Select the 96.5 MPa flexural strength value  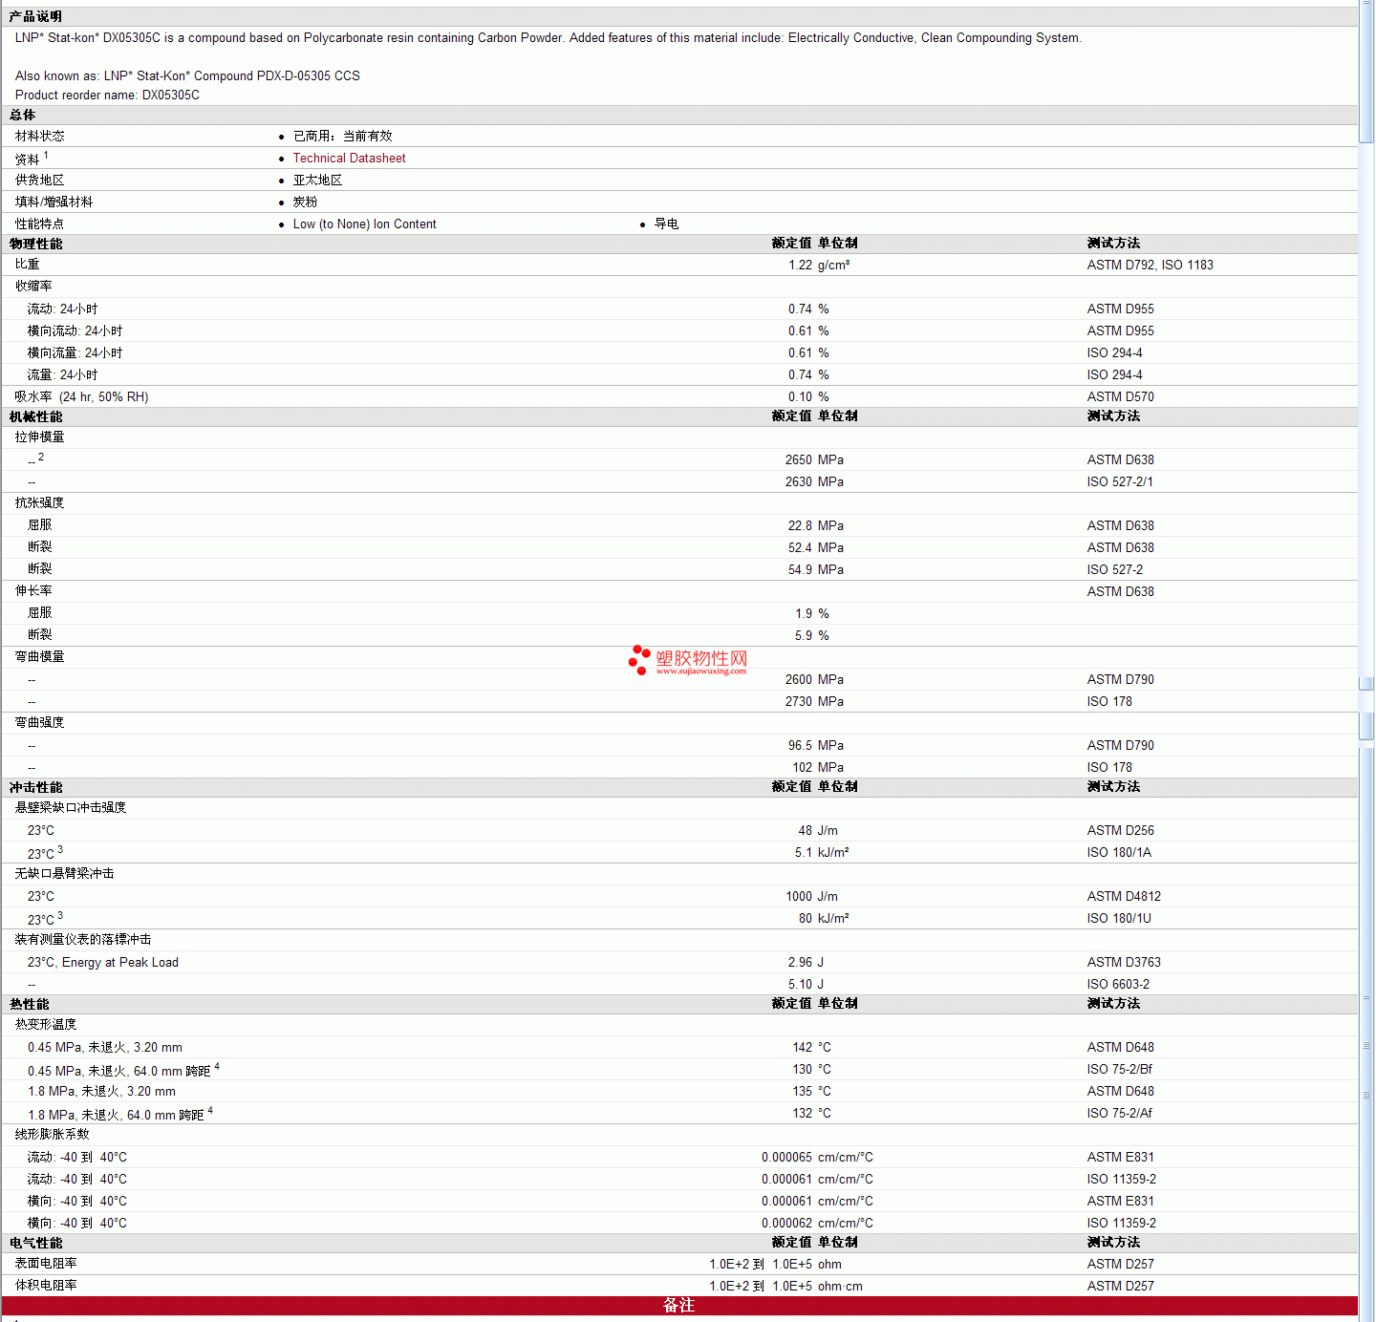(816, 746)
